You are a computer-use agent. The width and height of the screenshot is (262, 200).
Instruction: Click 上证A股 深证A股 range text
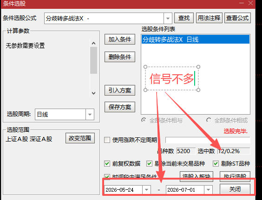pos(29,139)
